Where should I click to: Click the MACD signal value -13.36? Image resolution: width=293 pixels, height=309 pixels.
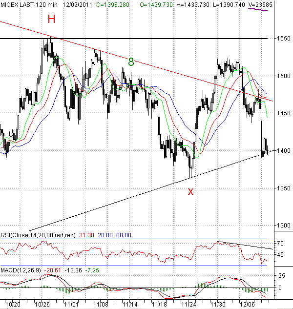73,270
